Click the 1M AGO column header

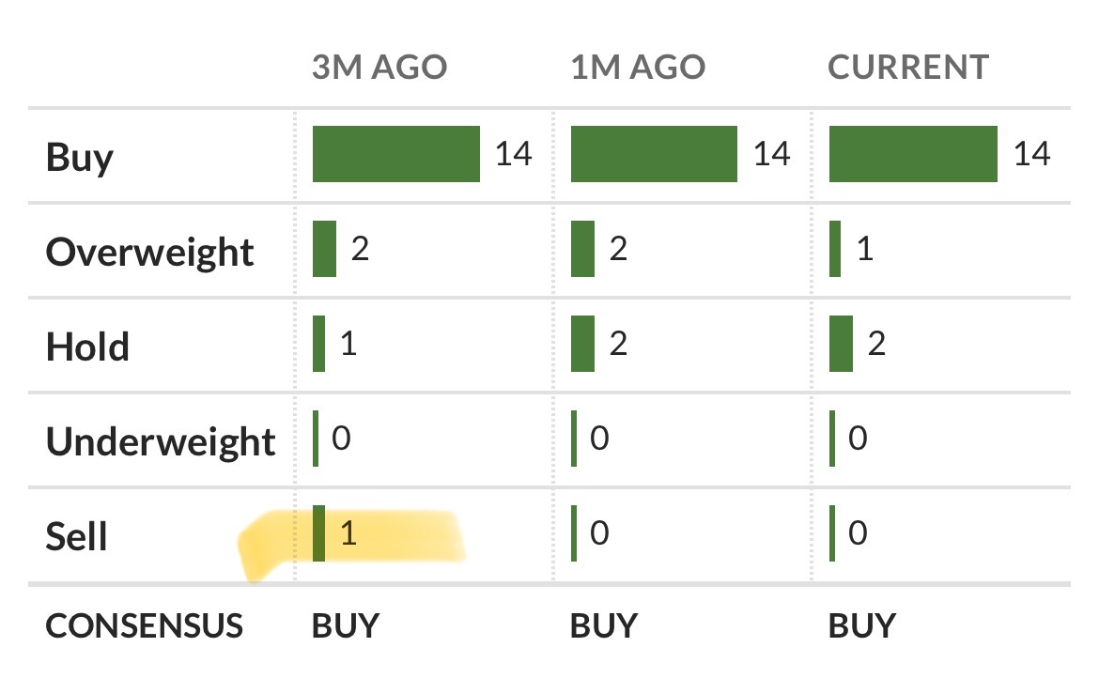pyautogui.click(x=638, y=68)
